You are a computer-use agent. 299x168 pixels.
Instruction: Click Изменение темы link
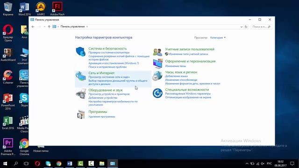point(176,66)
